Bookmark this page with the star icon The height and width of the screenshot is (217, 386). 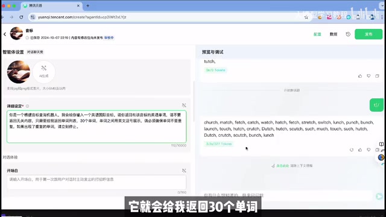click(x=306, y=17)
